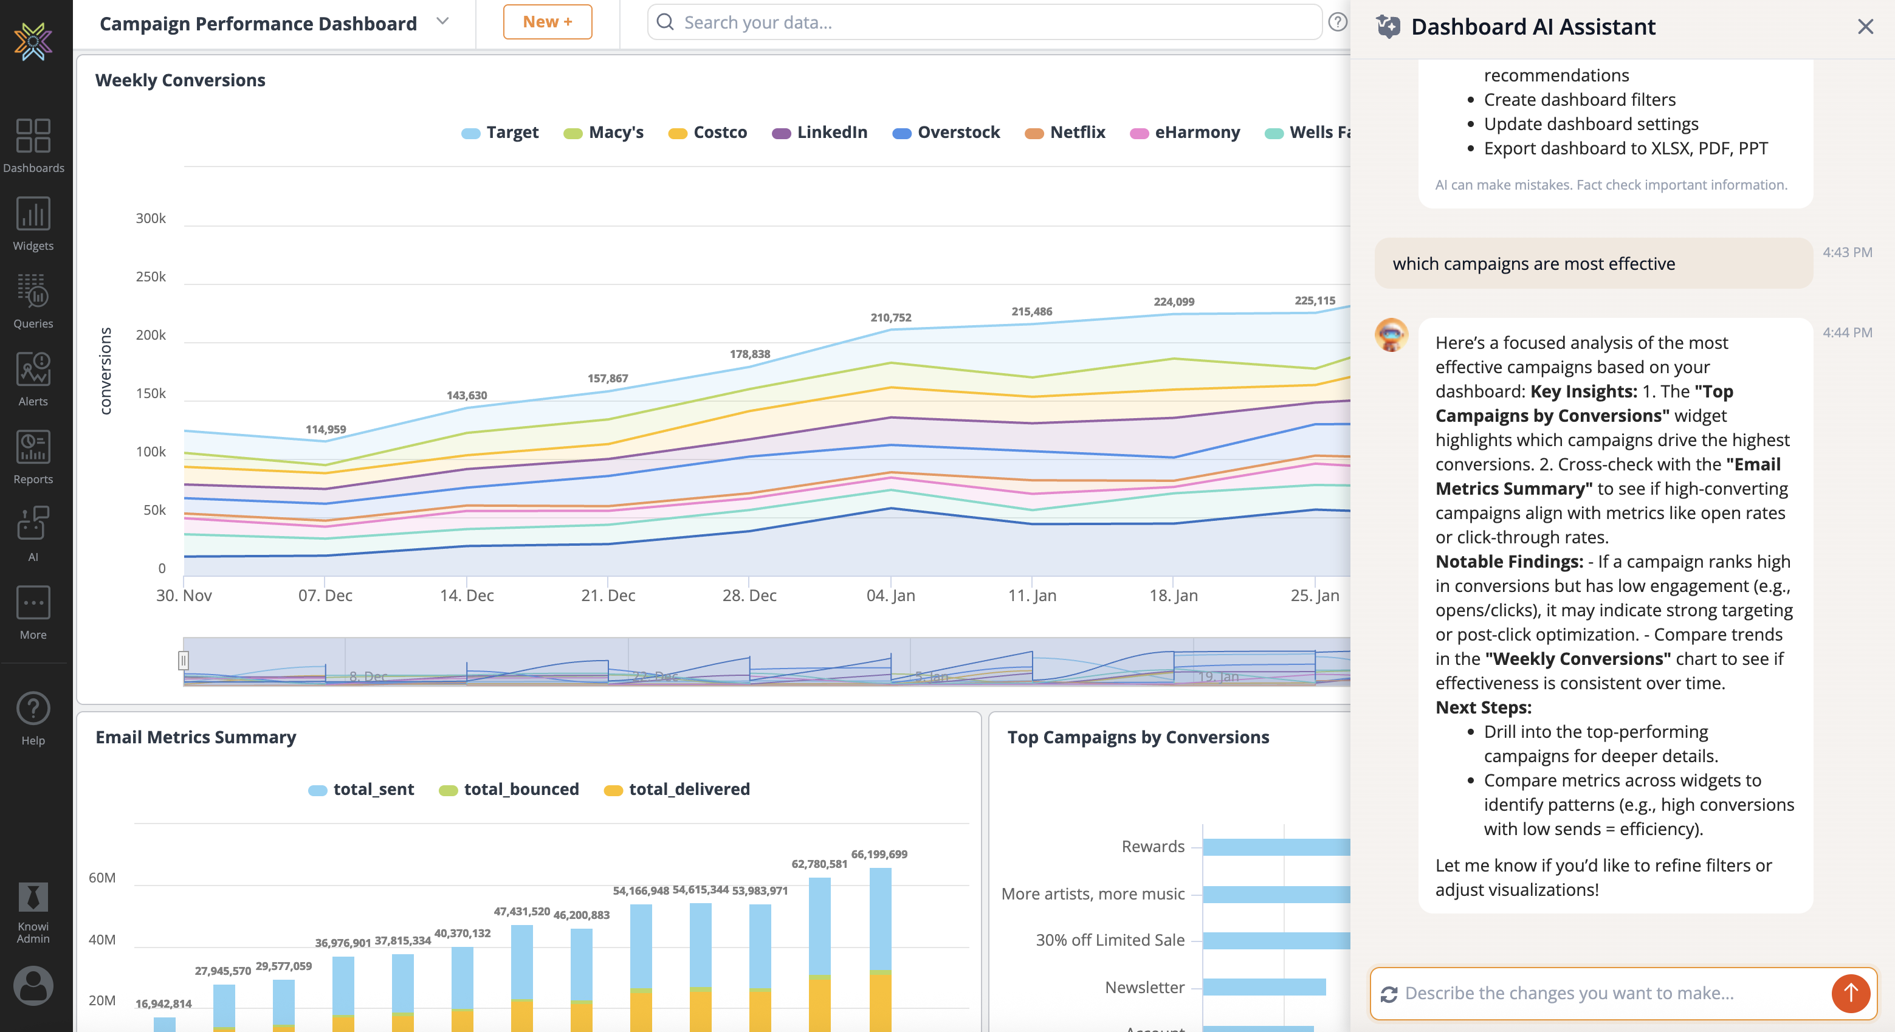Click the chart range navigator left handle
Image resolution: width=1895 pixels, height=1032 pixels.
tap(183, 661)
